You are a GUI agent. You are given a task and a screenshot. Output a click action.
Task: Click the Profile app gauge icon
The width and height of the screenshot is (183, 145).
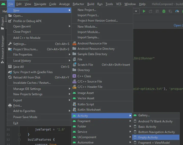click(177, 11)
